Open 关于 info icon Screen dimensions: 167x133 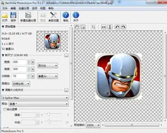(x=76, y=17)
